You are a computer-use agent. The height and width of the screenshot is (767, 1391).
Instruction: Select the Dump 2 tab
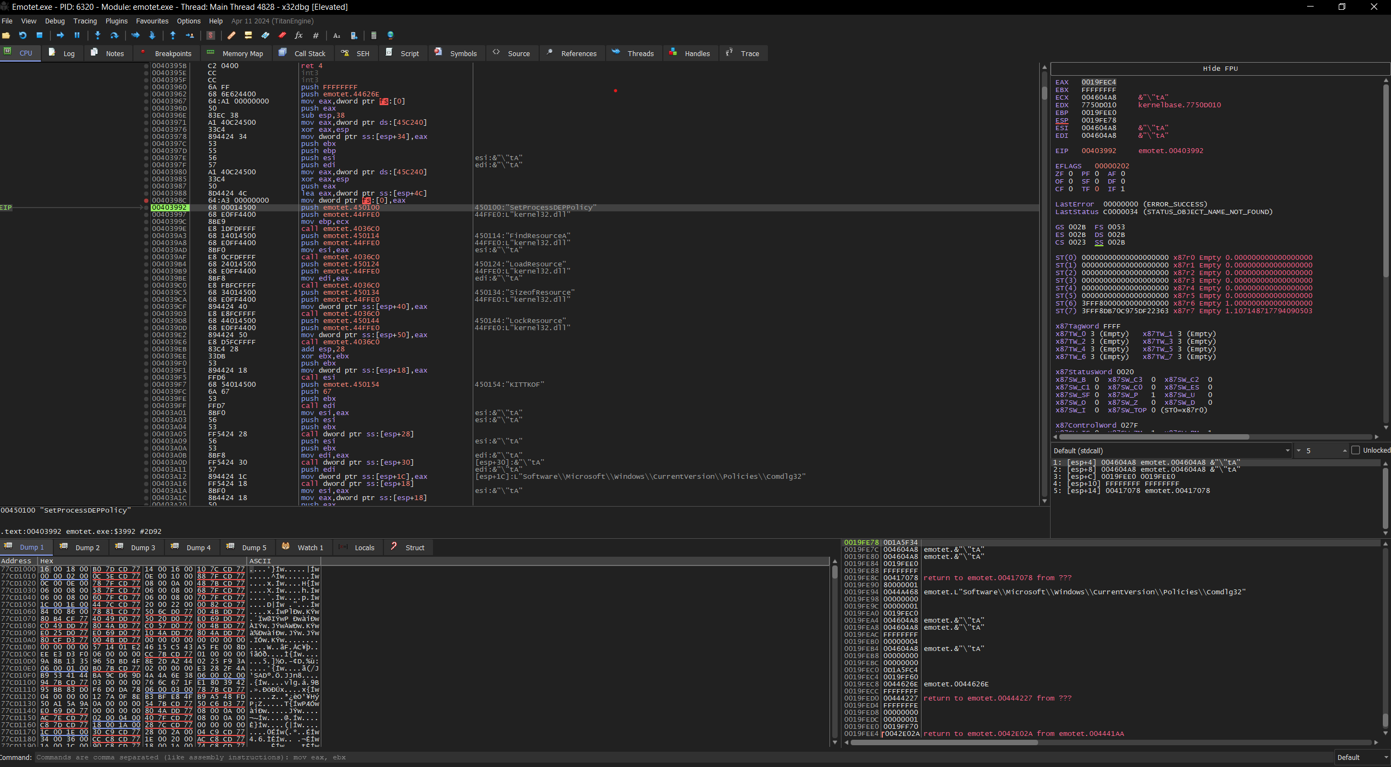(x=80, y=547)
